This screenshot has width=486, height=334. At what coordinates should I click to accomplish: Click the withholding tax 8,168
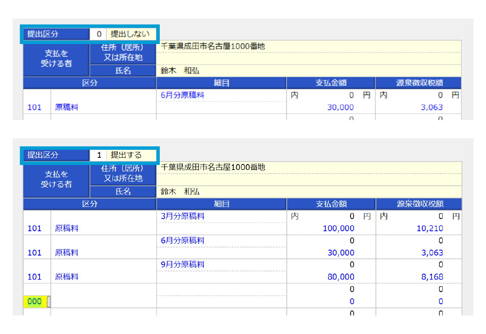[432, 277]
